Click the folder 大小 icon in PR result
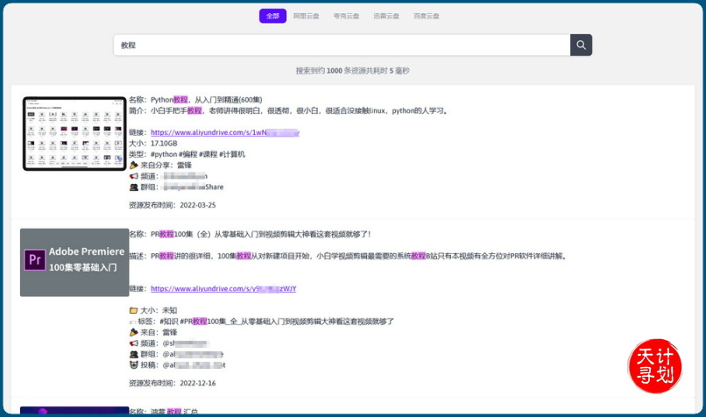Viewport: 706px width, 417px height. [134, 310]
